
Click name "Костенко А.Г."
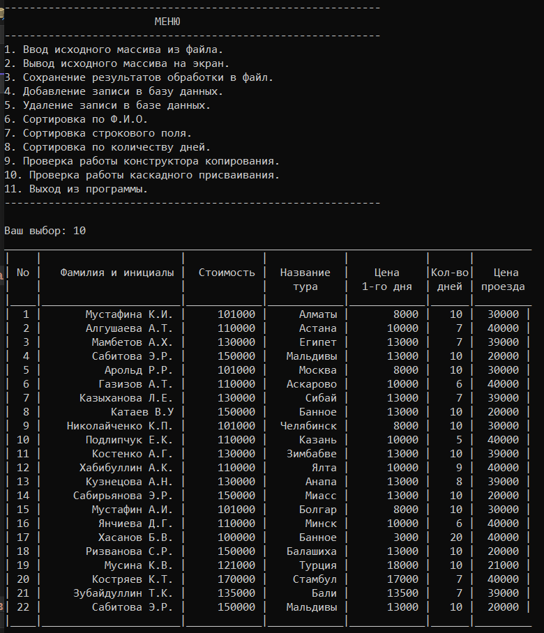132,454
